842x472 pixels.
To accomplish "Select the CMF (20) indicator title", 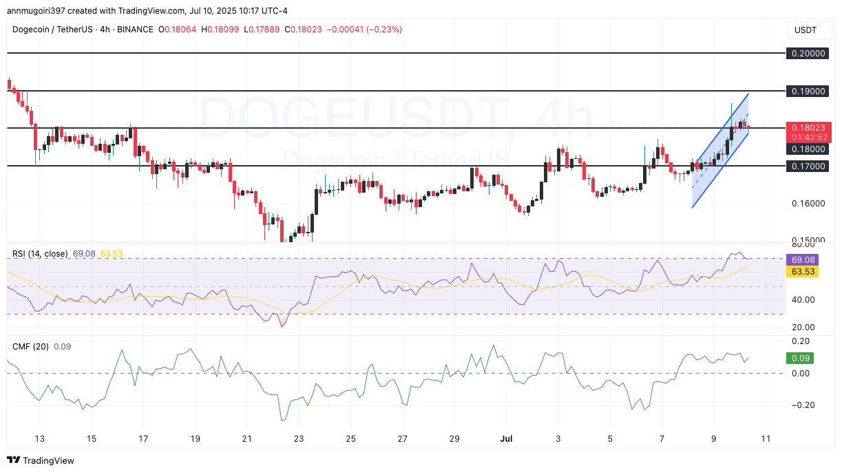I will coord(30,347).
